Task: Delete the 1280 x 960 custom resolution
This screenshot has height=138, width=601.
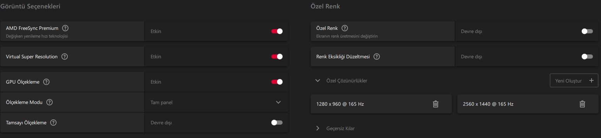Action: click(x=436, y=104)
